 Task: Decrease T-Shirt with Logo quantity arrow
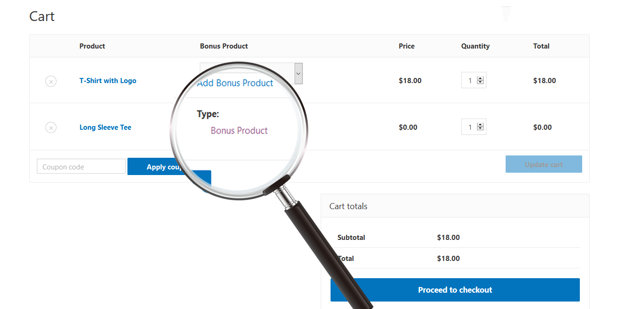pyautogui.click(x=480, y=83)
